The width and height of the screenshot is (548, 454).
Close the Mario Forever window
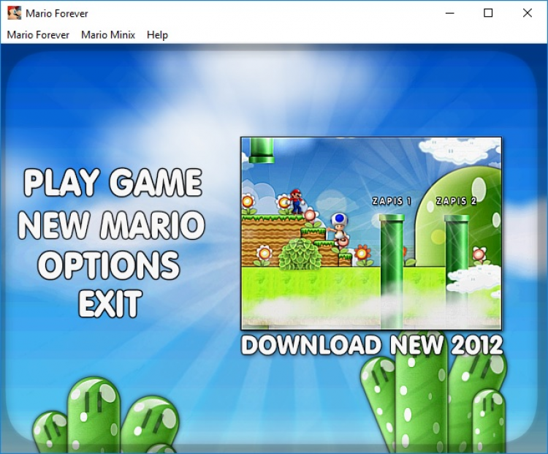tap(527, 13)
